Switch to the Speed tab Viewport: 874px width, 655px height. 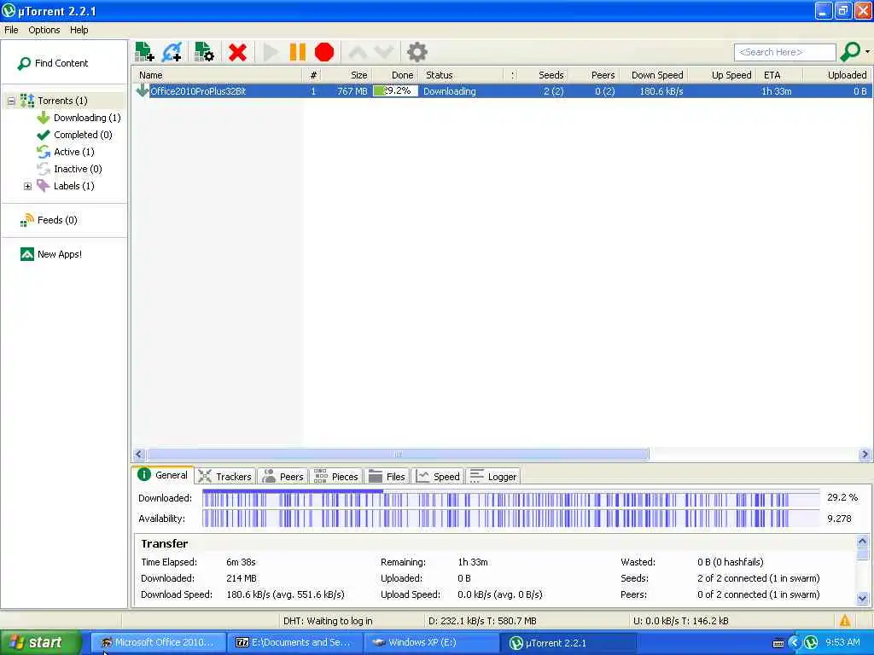[439, 477]
